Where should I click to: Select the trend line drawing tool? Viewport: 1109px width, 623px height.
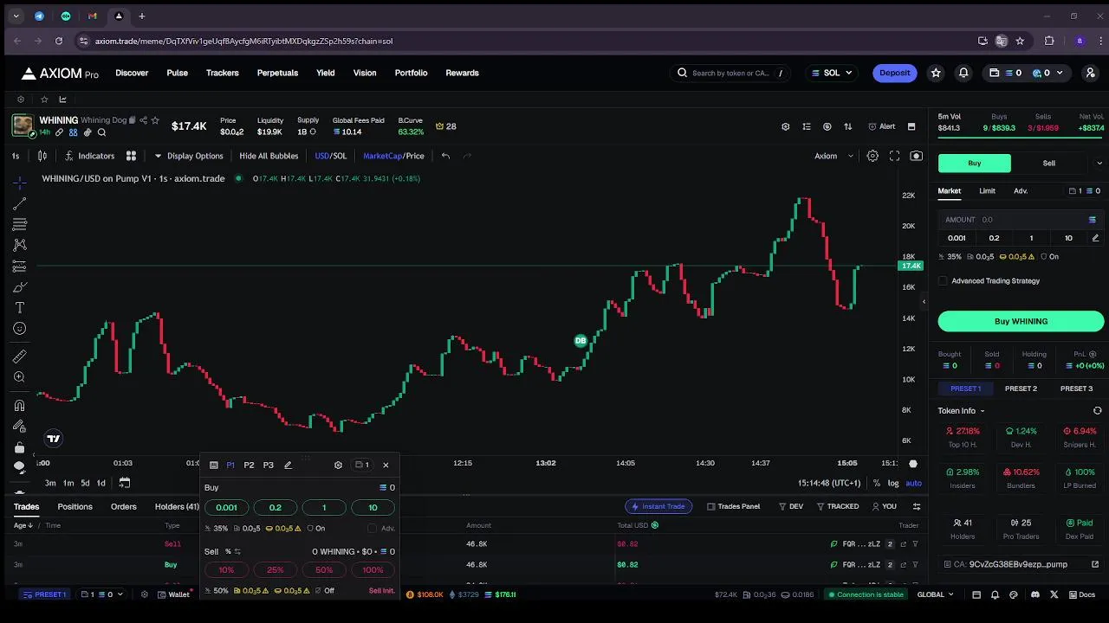coord(19,203)
